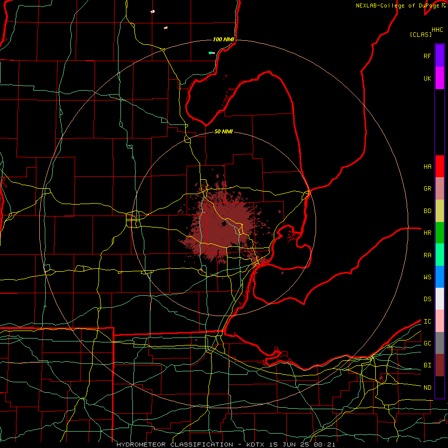Click the black radar site dot in the echo
The width and height of the screenshot is (448, 448).
(224, 224)
